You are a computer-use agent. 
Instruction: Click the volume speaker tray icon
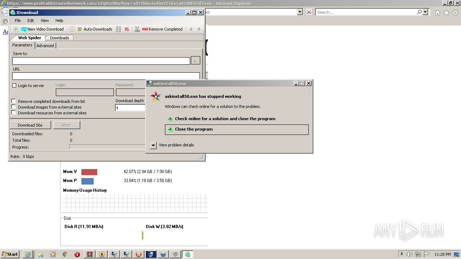409,254
